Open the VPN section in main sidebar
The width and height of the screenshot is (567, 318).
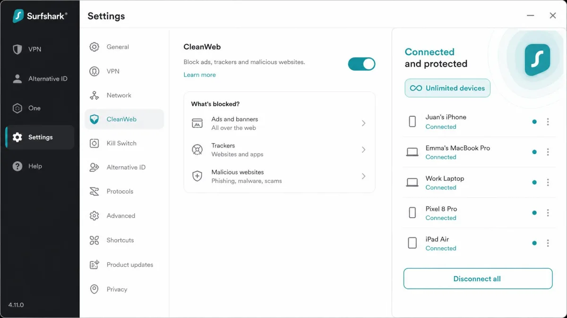40,49
